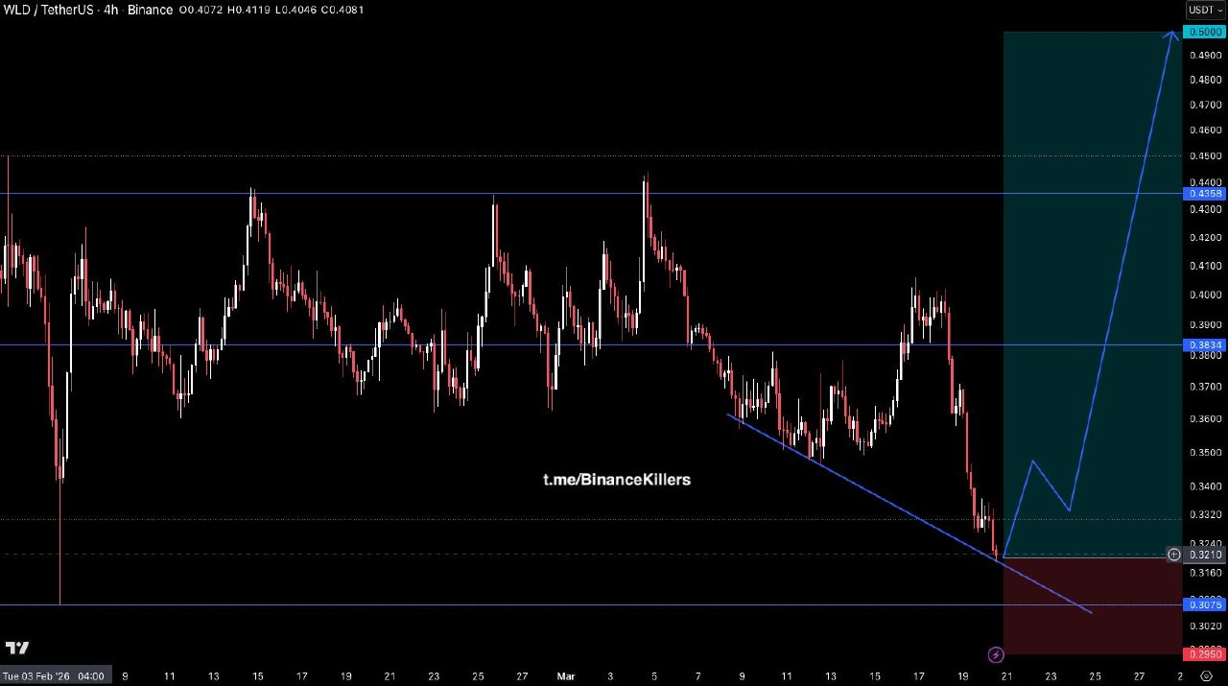Select the 0.3075 support price label
1228x686 pixels.
point(1205,604)
